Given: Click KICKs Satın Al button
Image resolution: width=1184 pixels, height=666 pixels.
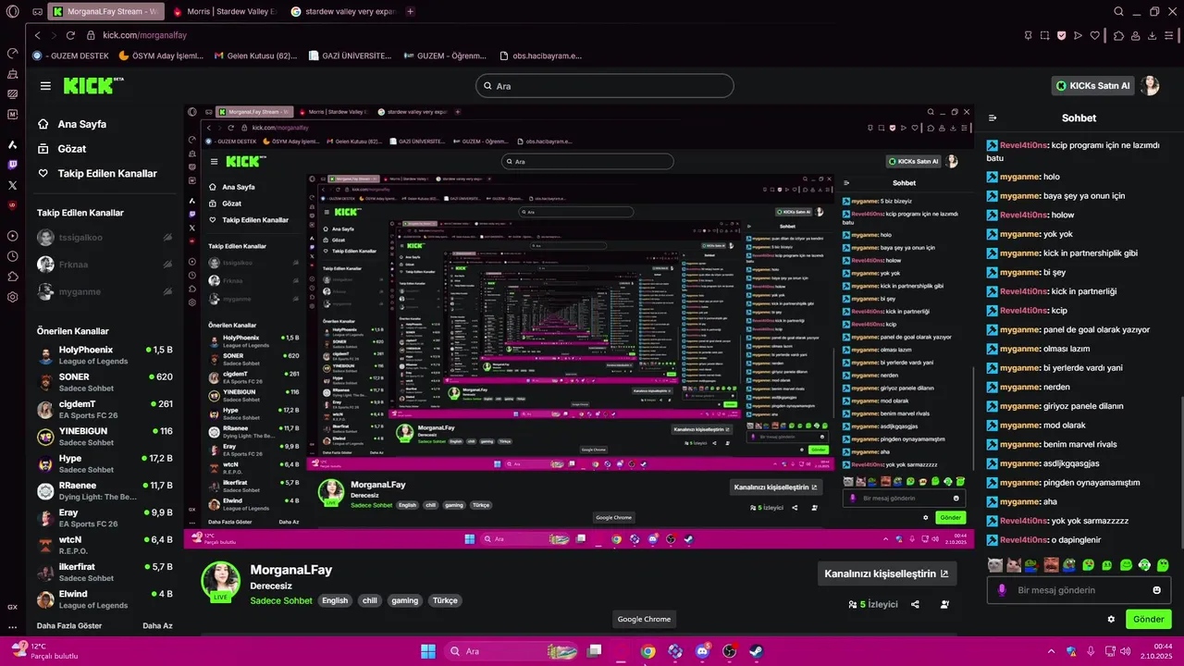Looking at the screenshot, I should (1094, 86).
